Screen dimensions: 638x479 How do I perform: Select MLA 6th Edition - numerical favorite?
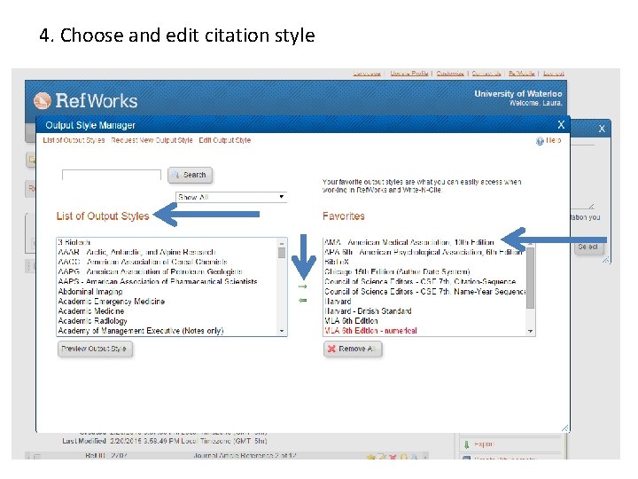[x=370, y=331]
